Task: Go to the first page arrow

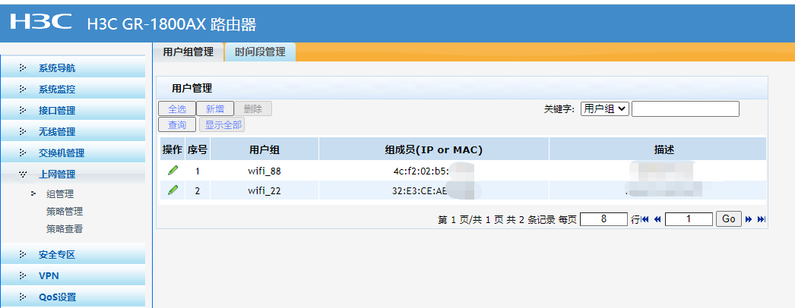Action: click(x=645, y=219)
